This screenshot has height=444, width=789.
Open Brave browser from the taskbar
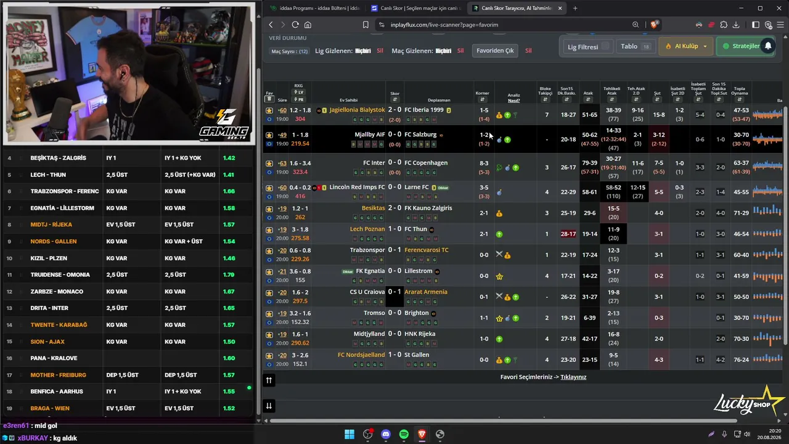[x=422, y=434]
